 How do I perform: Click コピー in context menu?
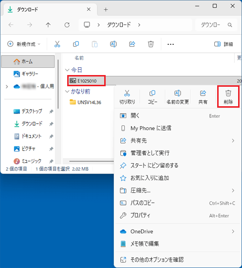[x=152, y=97]
